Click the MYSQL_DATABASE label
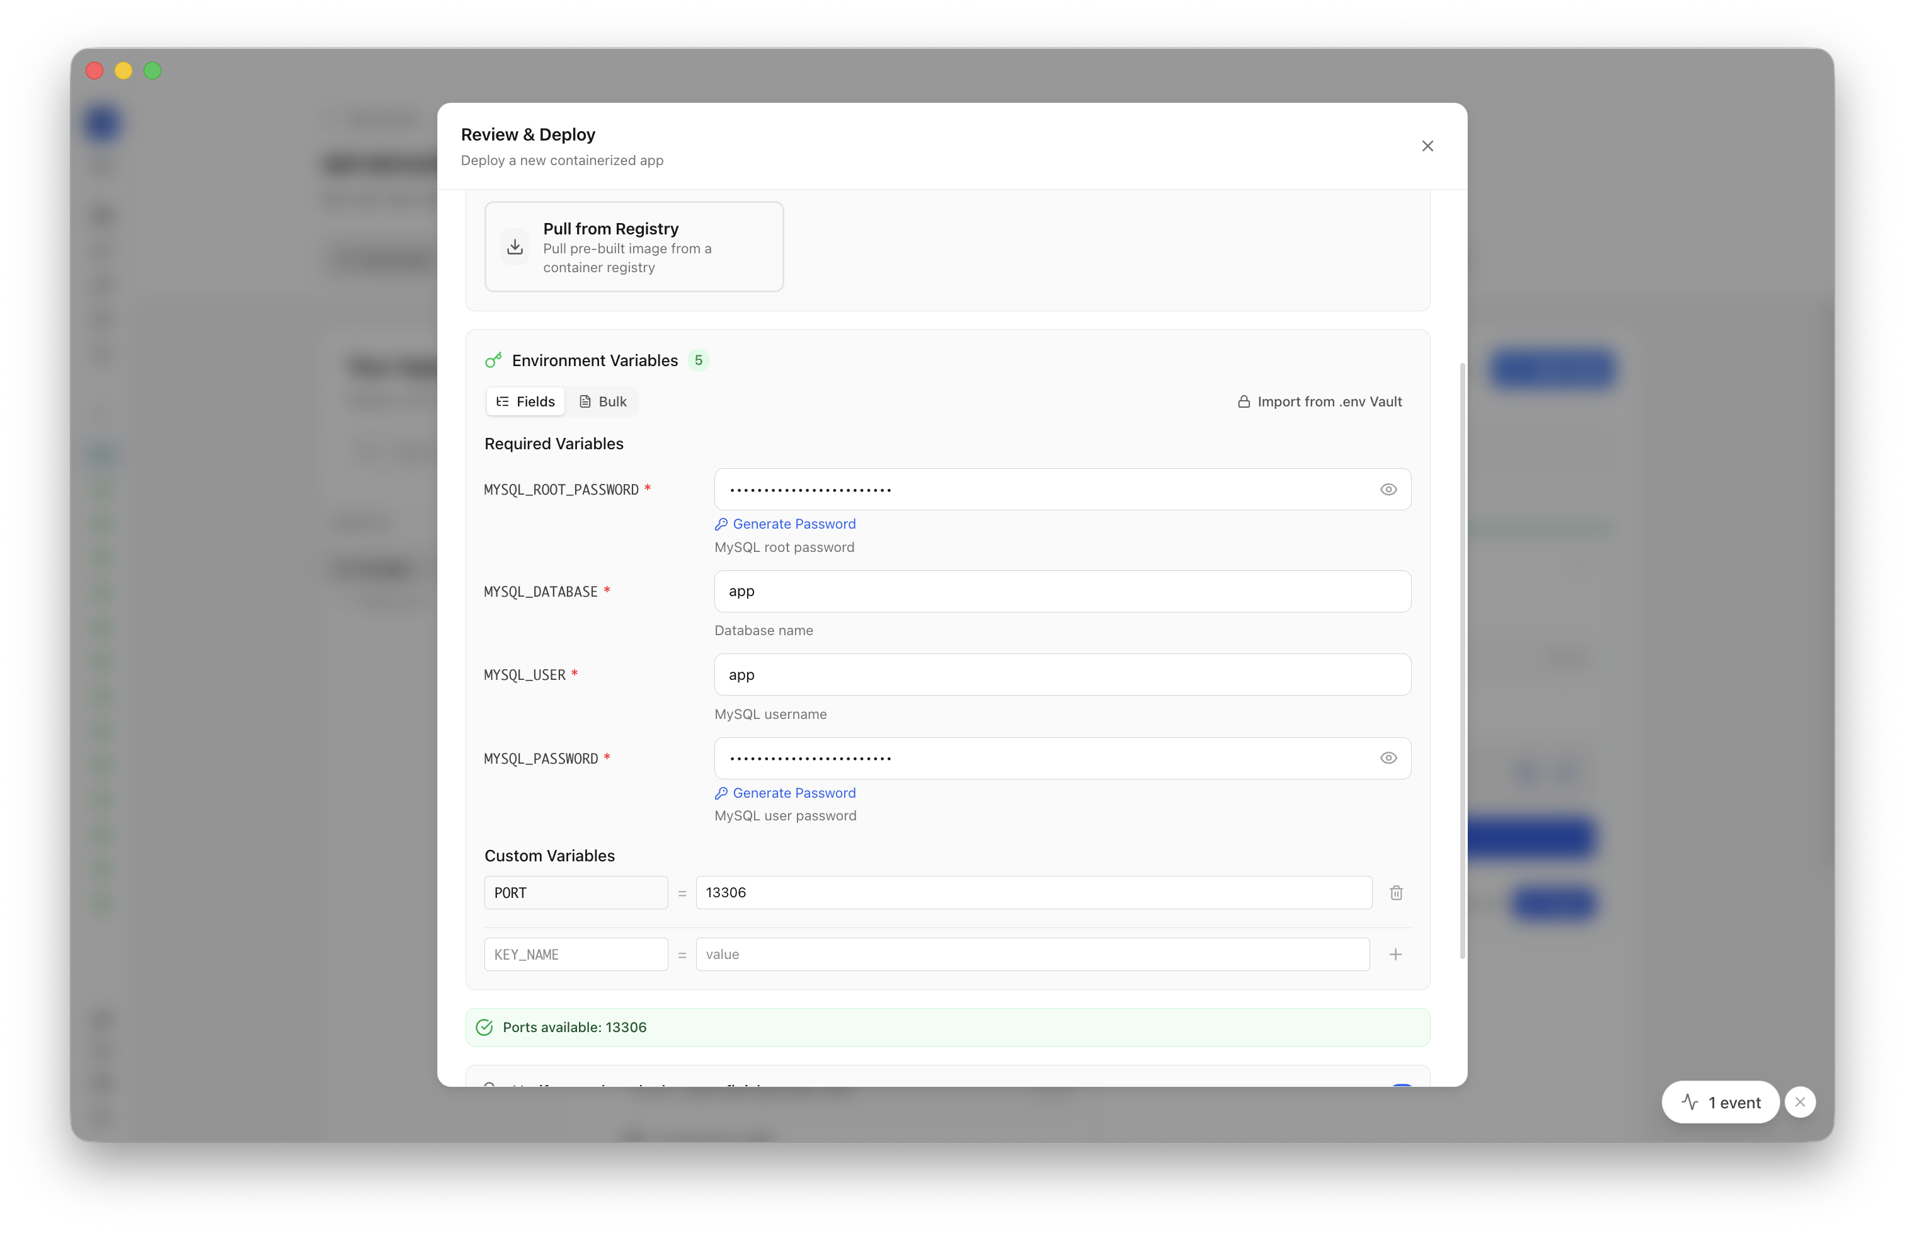 pyautogui.click(x=541, y=592)
